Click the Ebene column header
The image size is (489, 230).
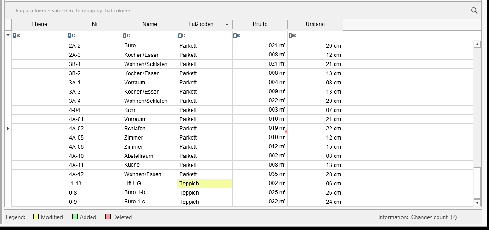[40, 24]
